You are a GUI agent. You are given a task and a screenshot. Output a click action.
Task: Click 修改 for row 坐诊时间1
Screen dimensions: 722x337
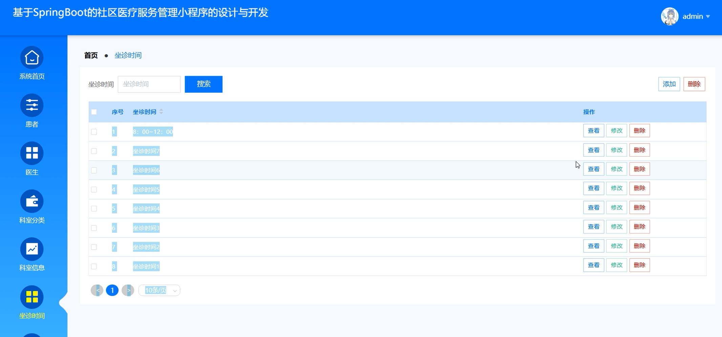(x=617, y=265)
